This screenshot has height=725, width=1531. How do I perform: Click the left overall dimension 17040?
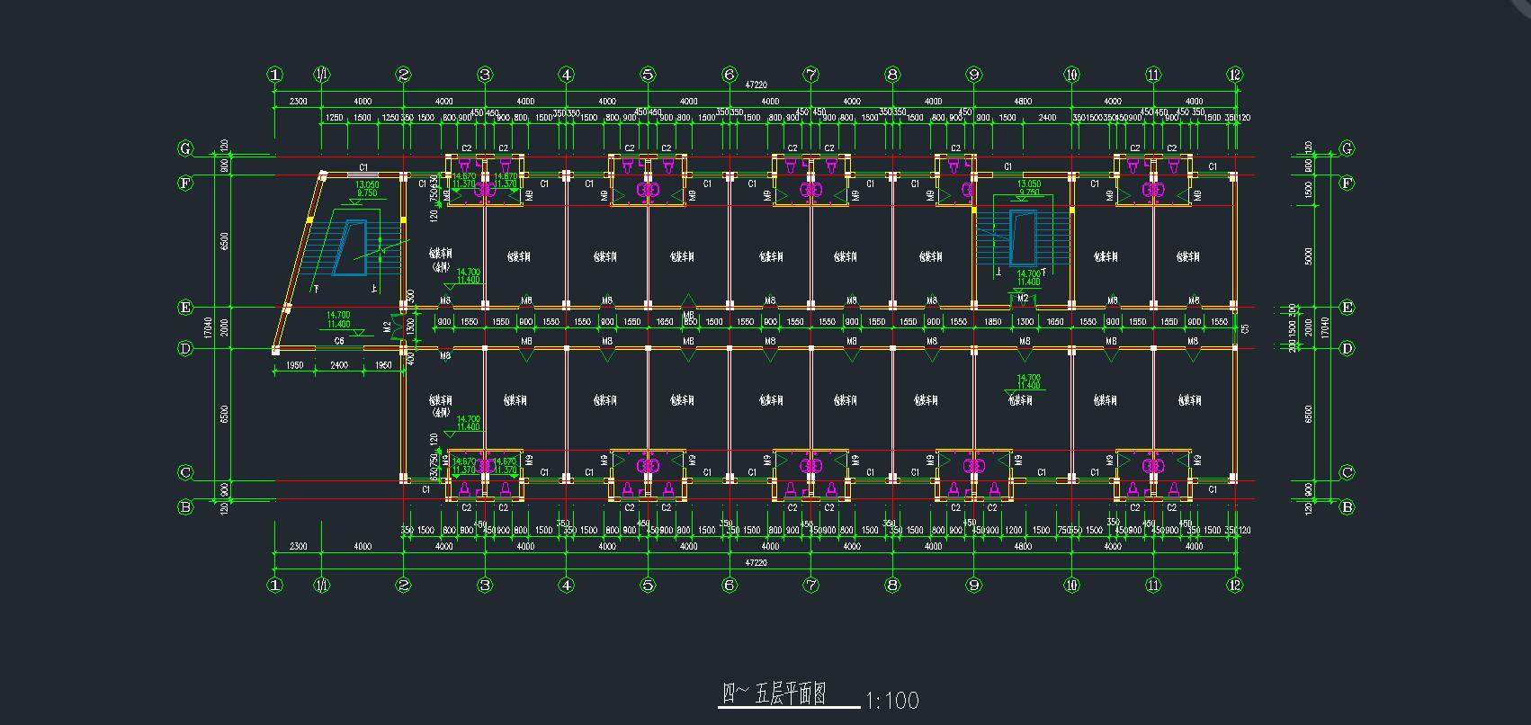point(209,327)
